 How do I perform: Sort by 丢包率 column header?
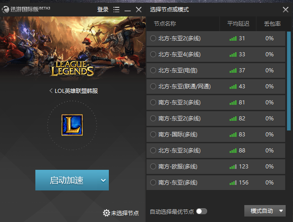[x=272, y=24]
